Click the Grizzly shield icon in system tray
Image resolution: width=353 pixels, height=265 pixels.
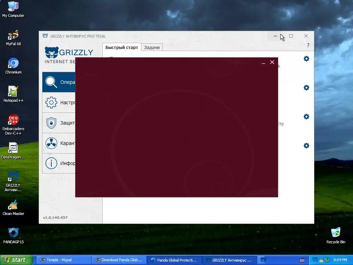[x=315, y=260]
